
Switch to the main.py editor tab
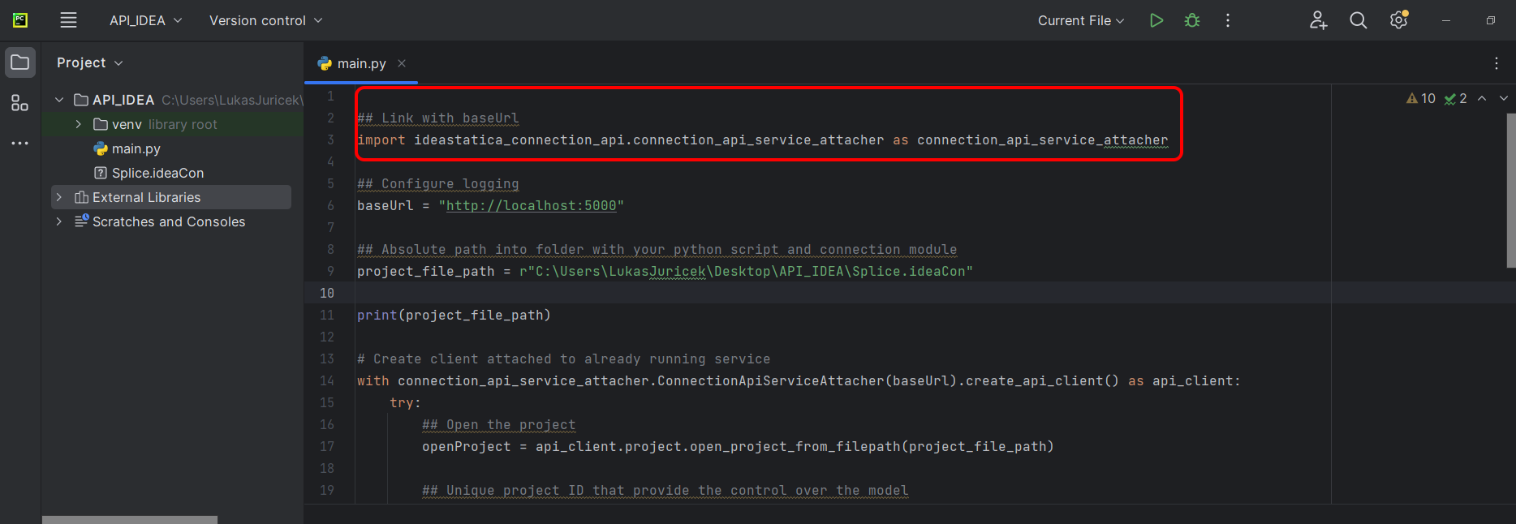pos(361,63)
